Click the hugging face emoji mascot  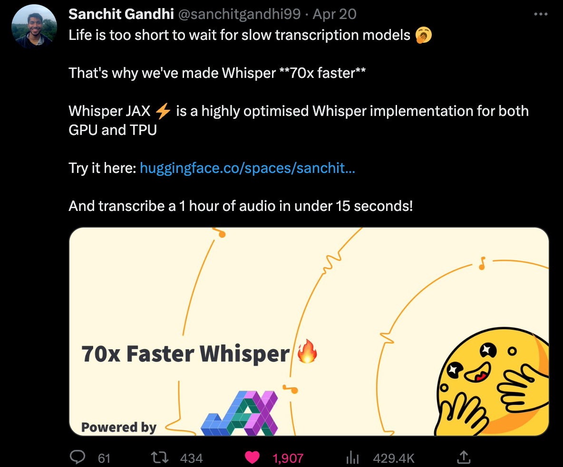point(492,381)
